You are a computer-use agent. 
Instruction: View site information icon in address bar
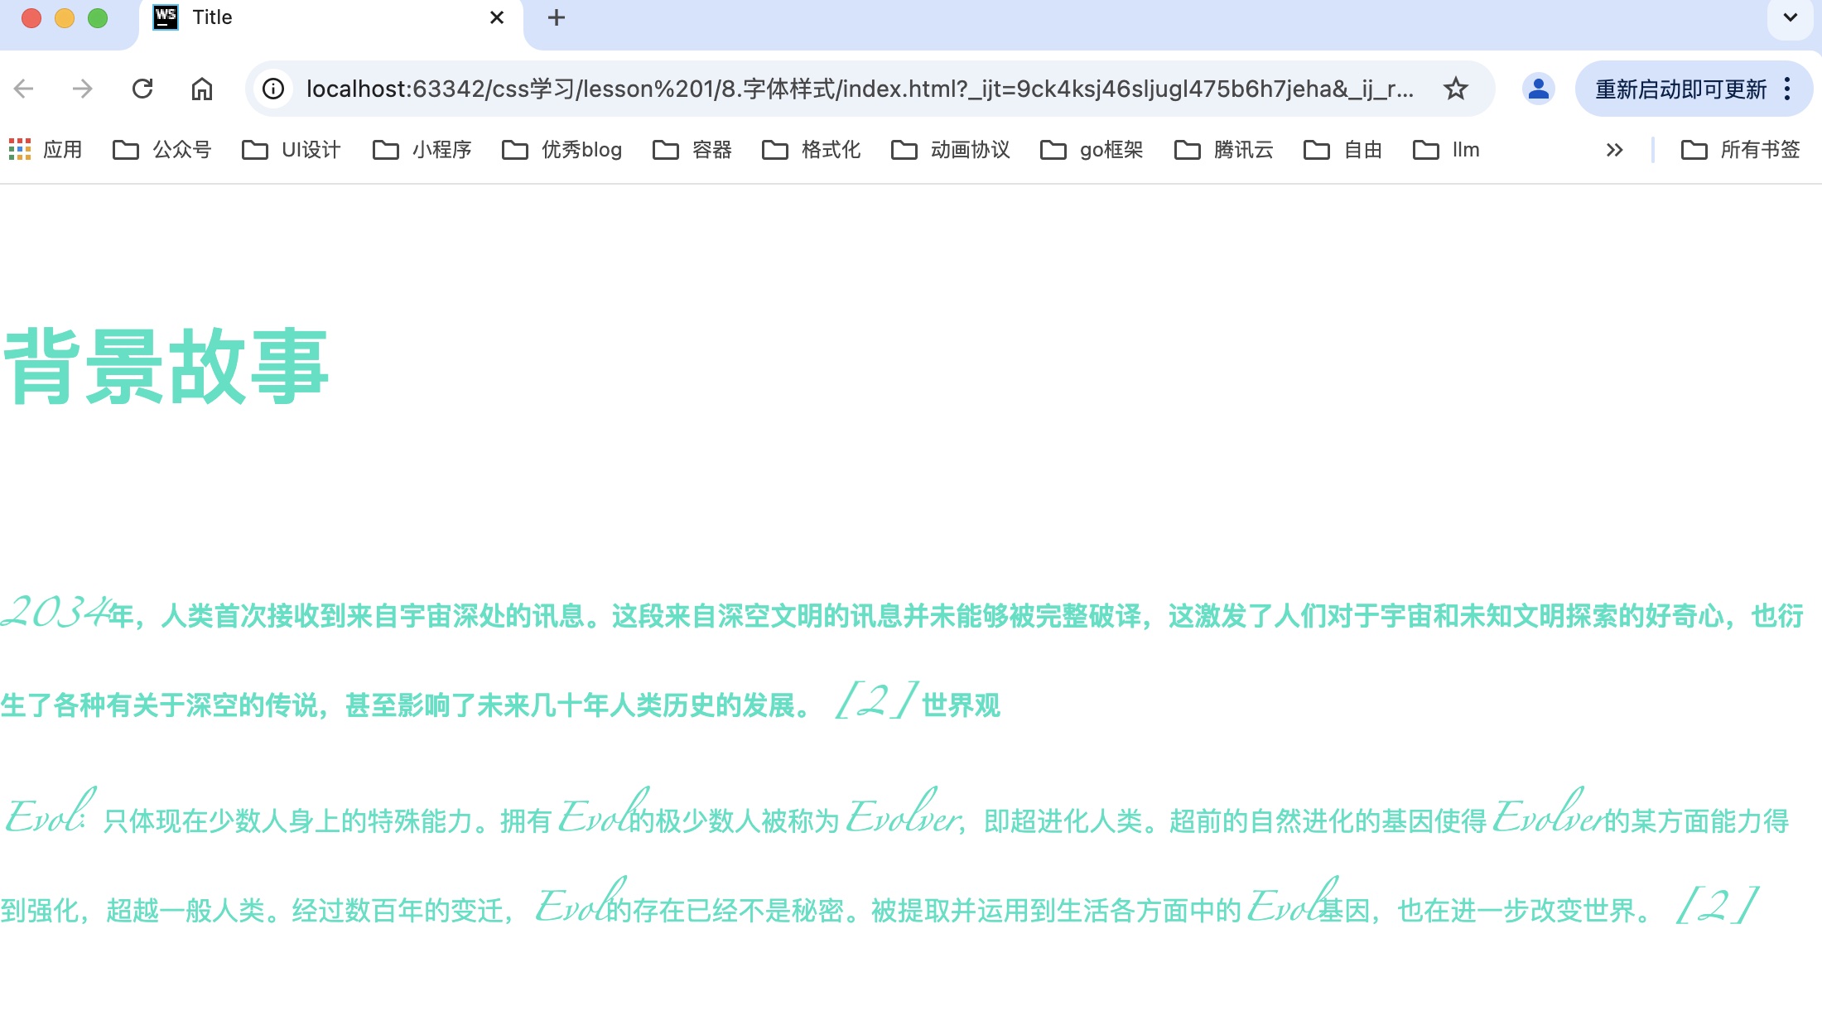273,89
